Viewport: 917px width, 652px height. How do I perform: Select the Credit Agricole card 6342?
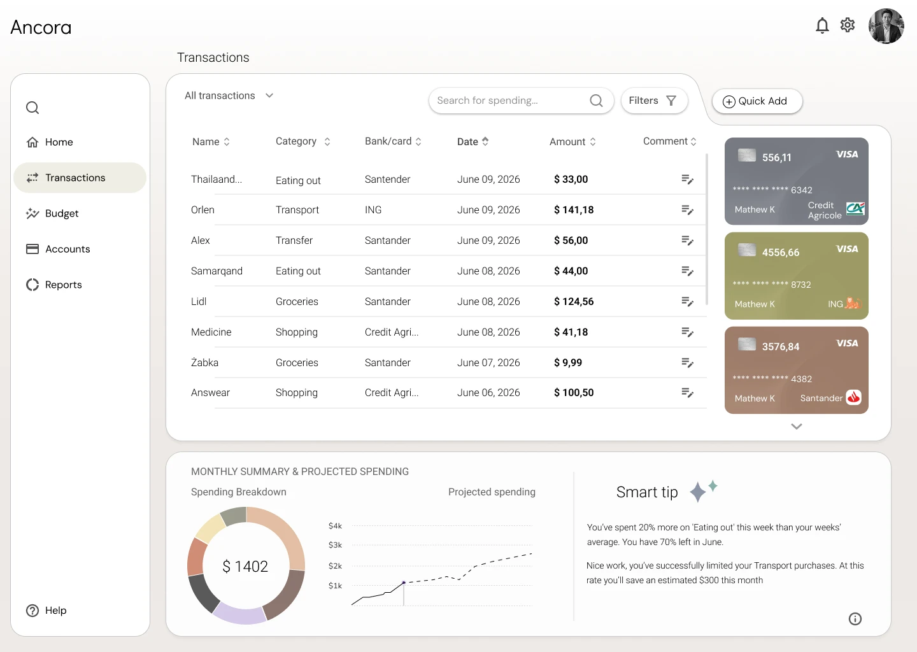797,181
